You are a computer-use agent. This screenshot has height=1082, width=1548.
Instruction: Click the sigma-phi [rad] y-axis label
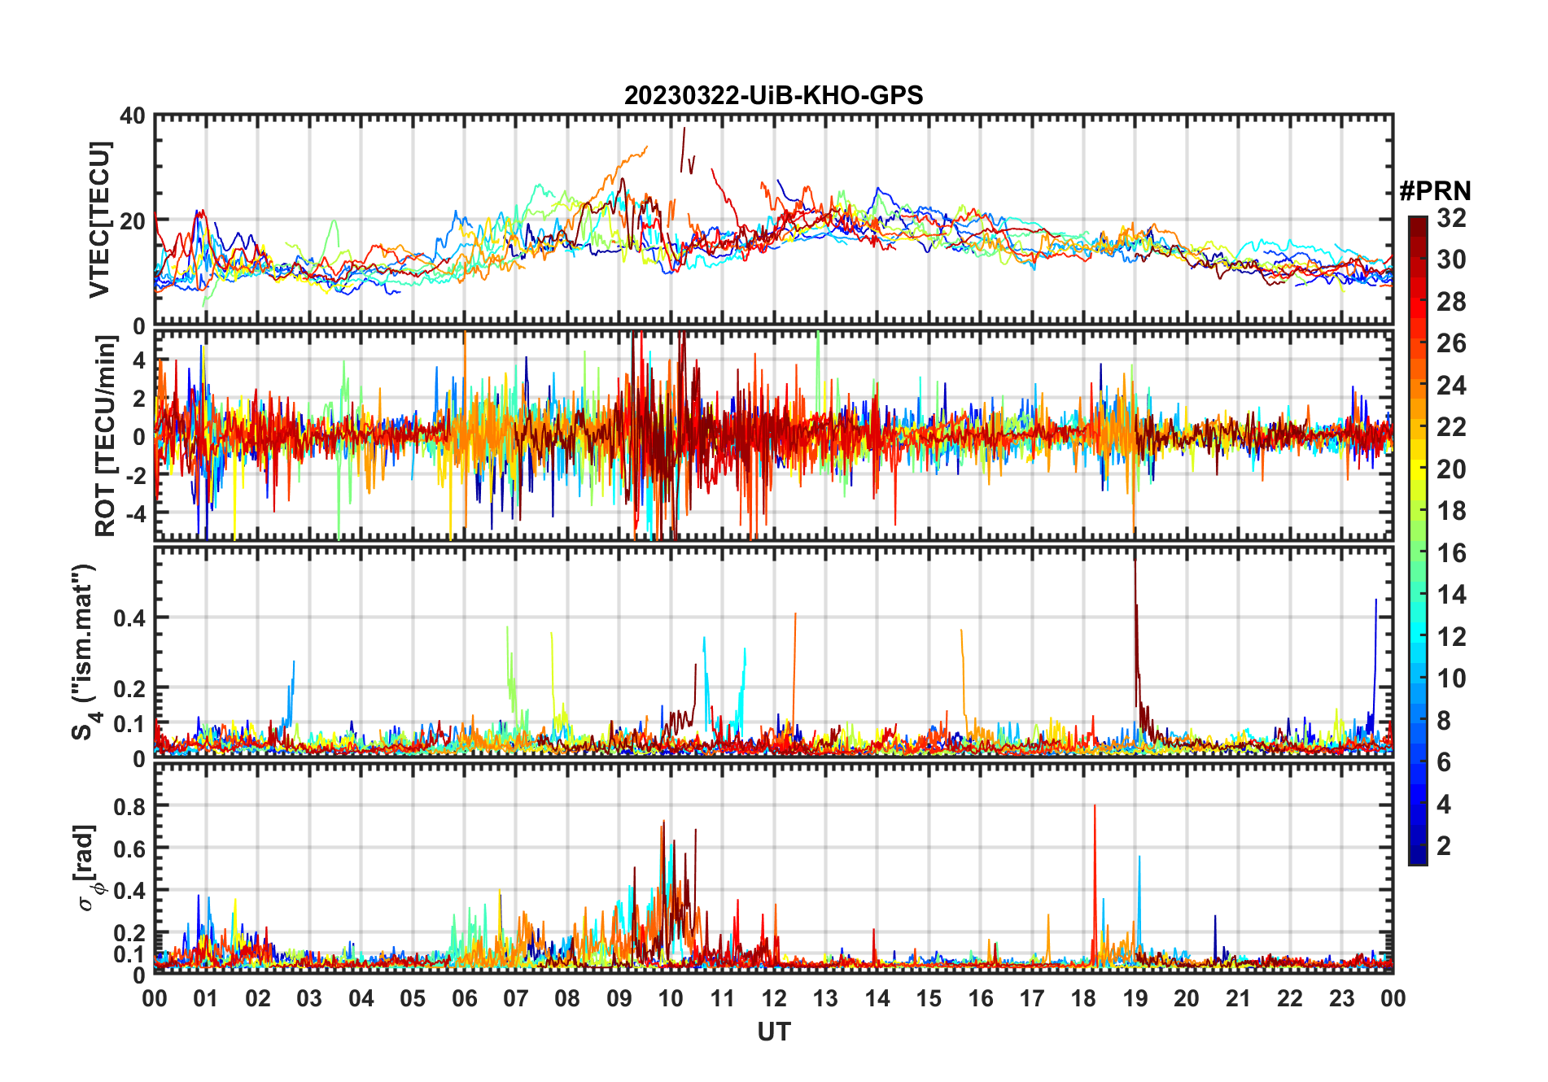86,867
